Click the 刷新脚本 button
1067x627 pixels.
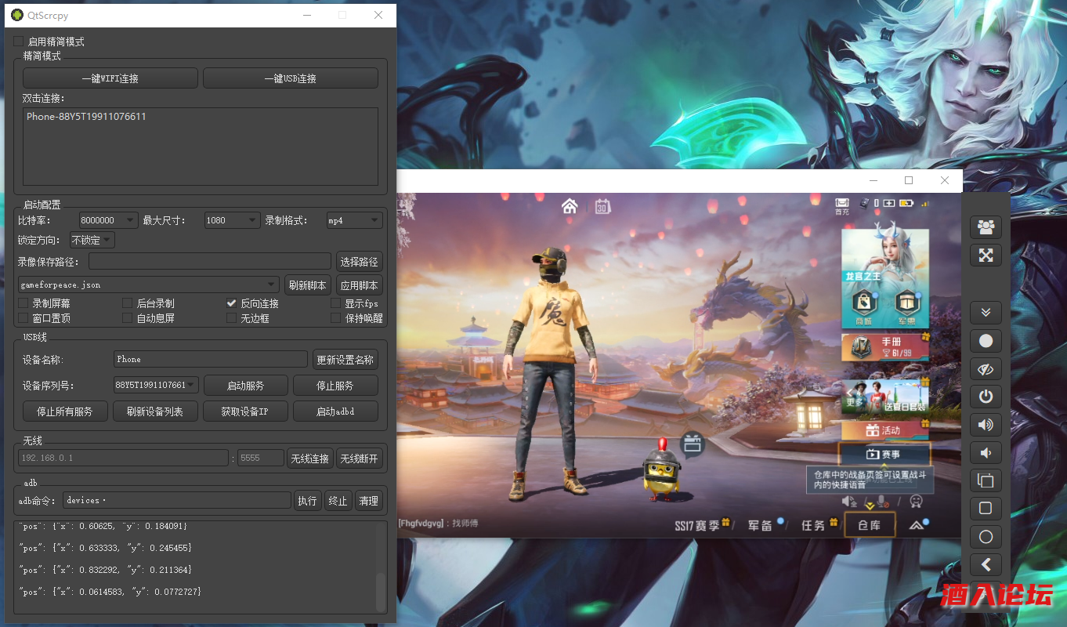(x=308, y=285)
